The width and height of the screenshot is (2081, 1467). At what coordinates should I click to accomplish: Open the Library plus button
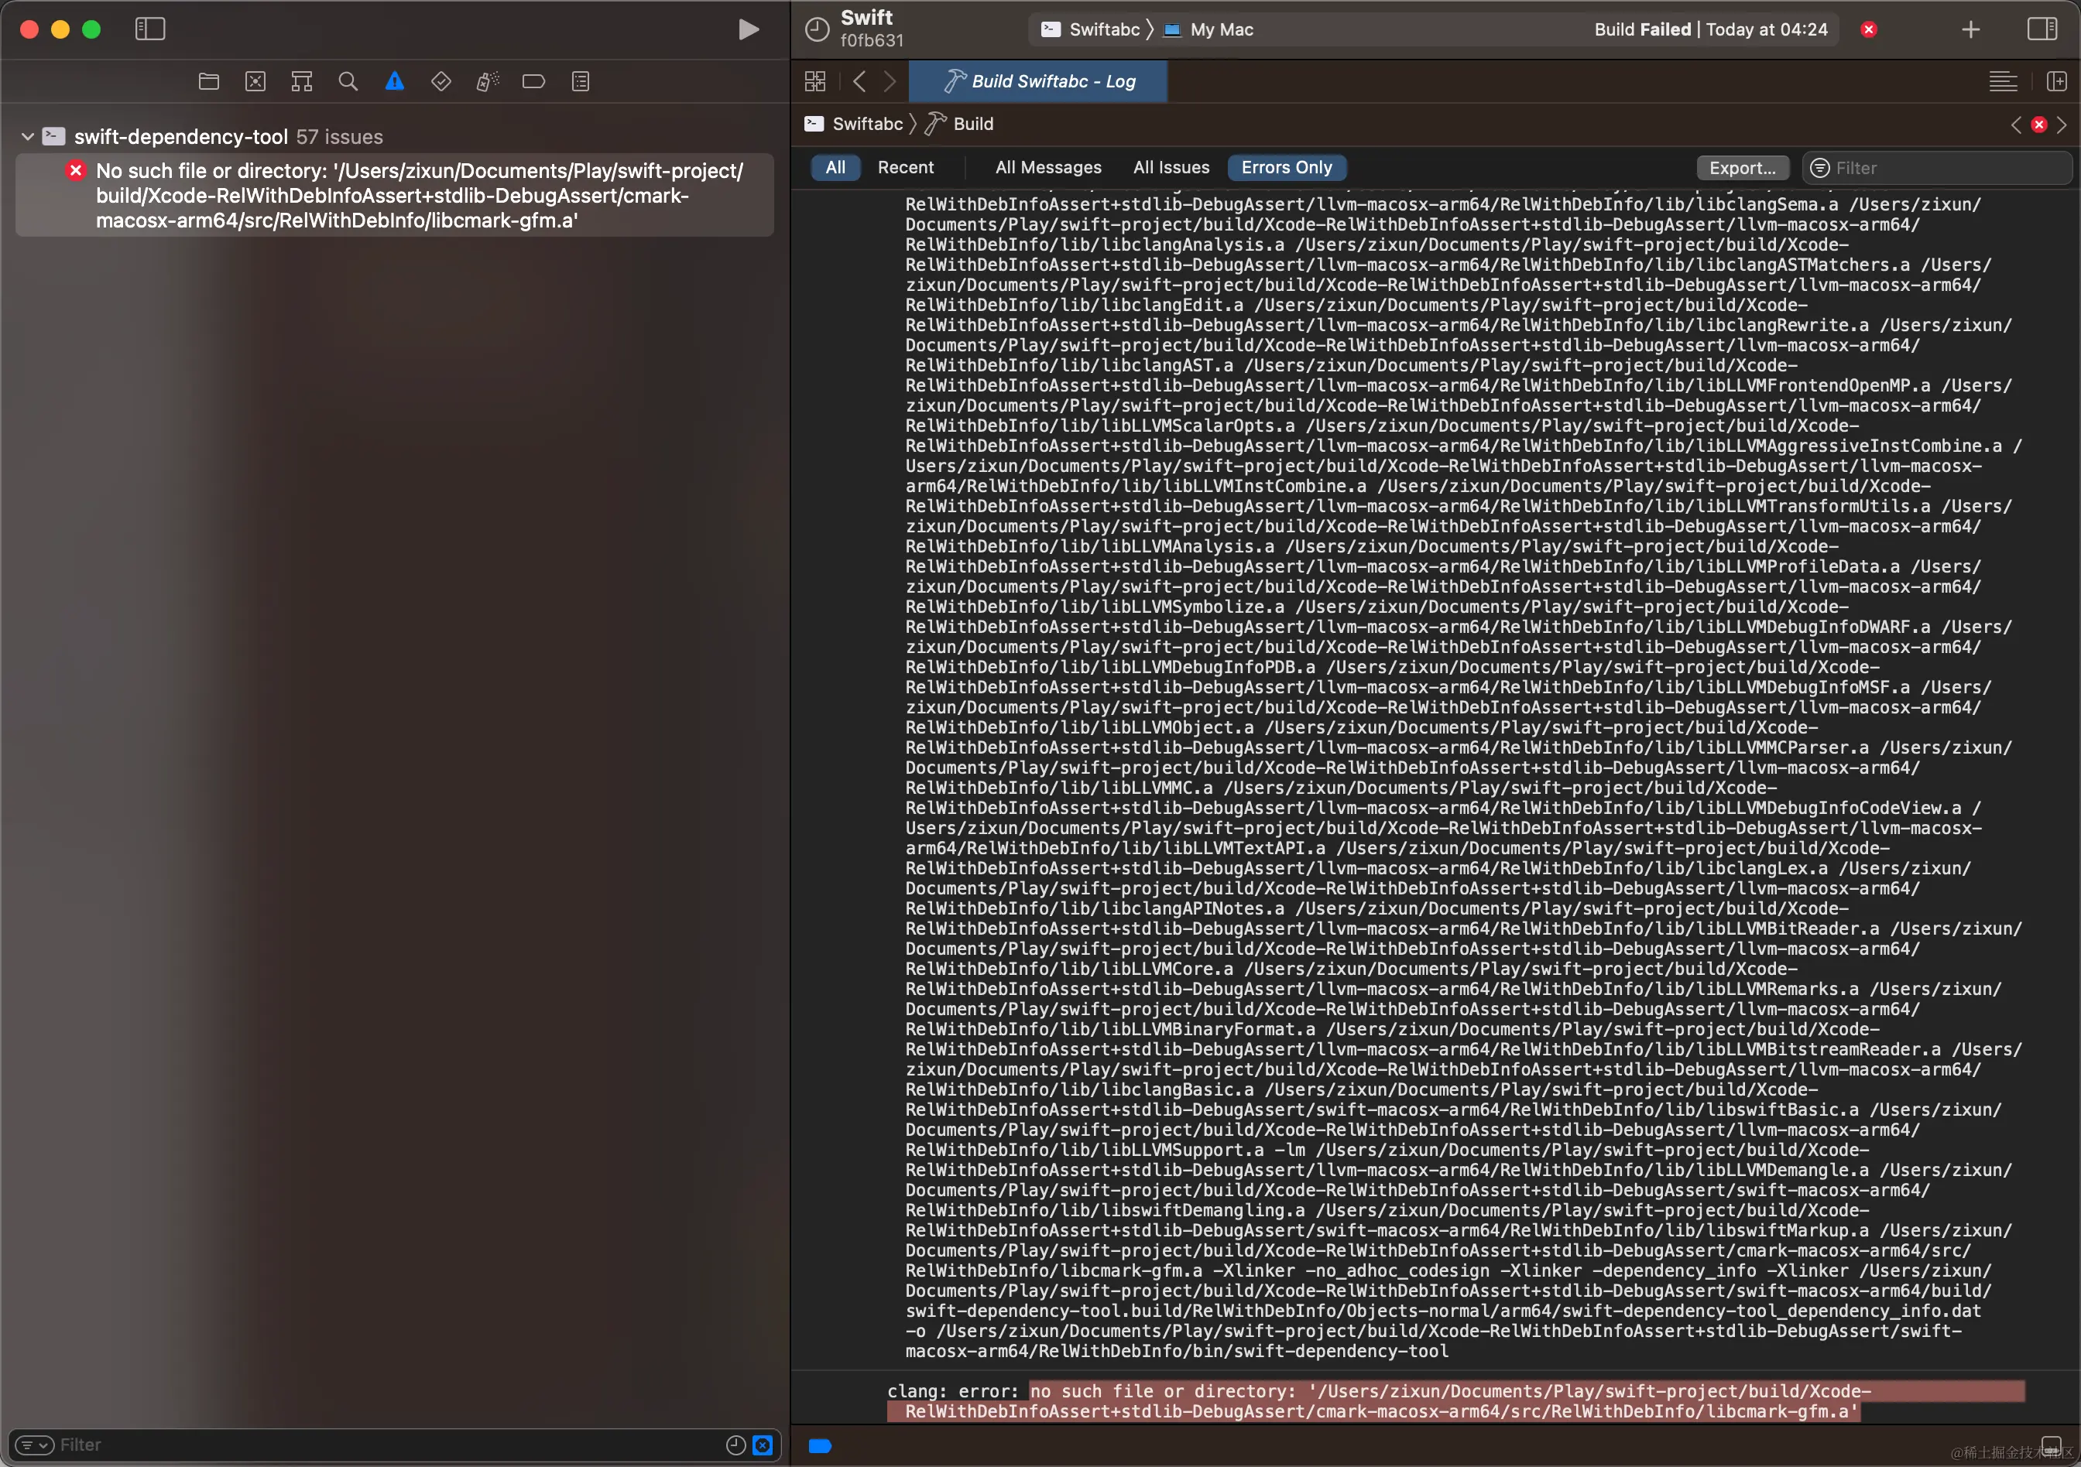point(1970,29)
